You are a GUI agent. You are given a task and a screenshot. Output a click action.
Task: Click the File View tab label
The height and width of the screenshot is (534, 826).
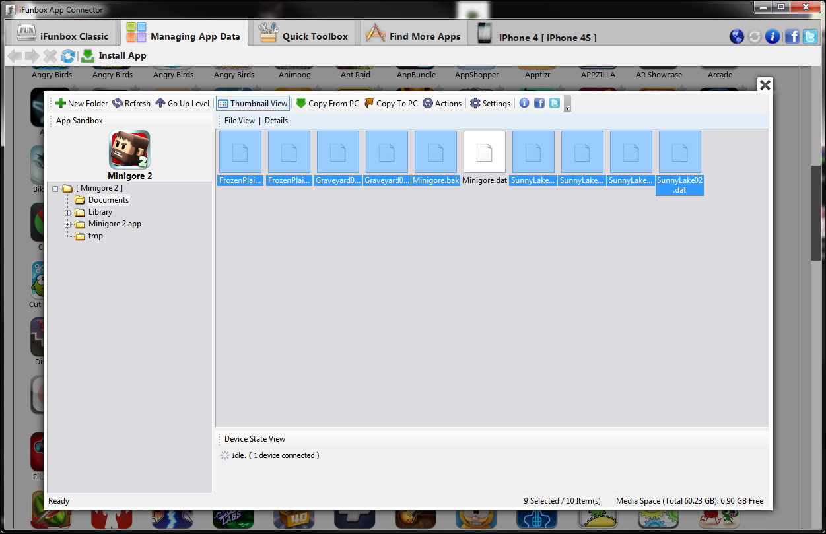240,121
